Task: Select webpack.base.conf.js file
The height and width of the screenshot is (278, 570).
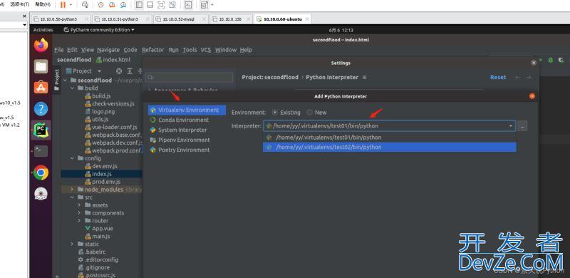Action: click(x=113, y=135)
